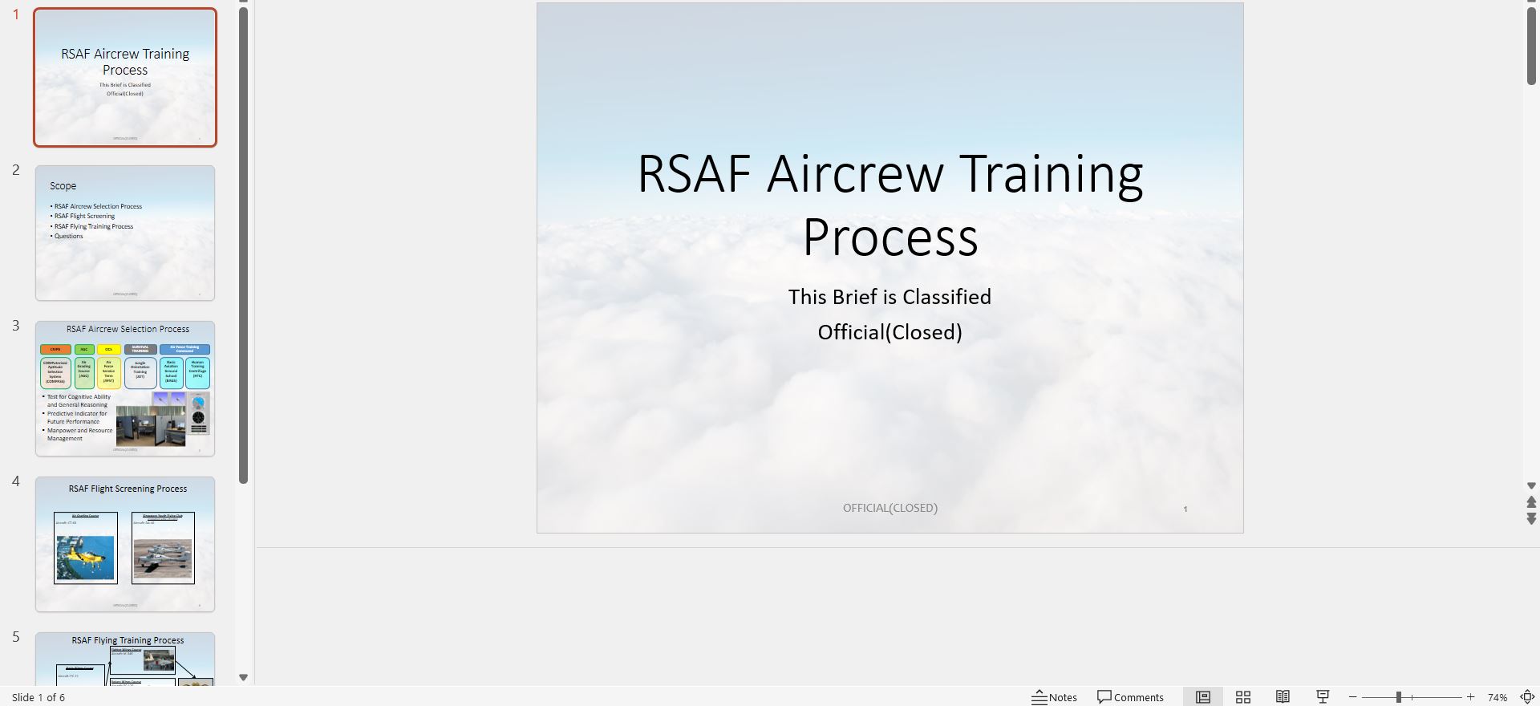Adjust the zoom slider handle
1540x706 pixels.
1398,697
